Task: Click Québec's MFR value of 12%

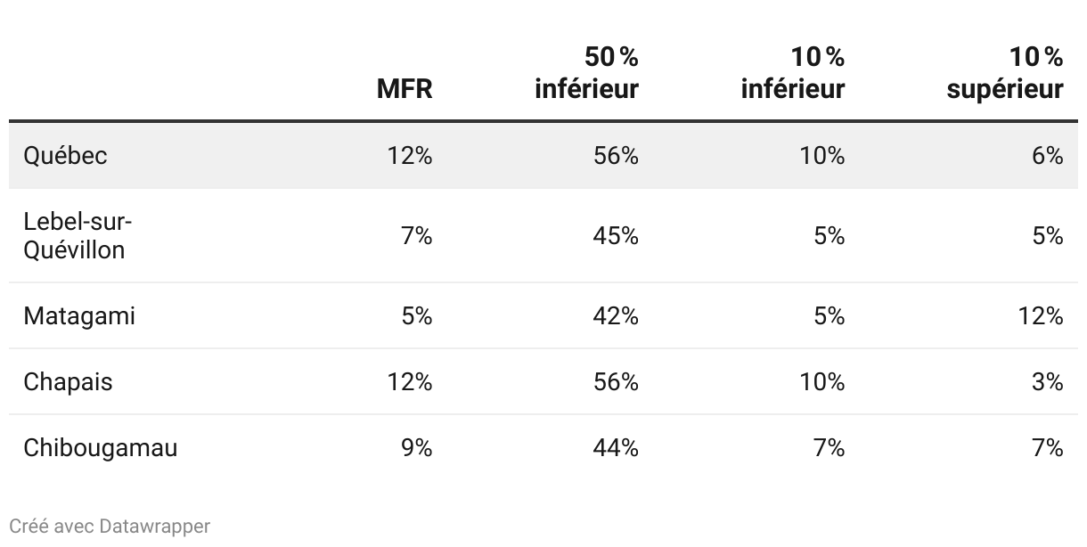Action: [x=410, y=156]
